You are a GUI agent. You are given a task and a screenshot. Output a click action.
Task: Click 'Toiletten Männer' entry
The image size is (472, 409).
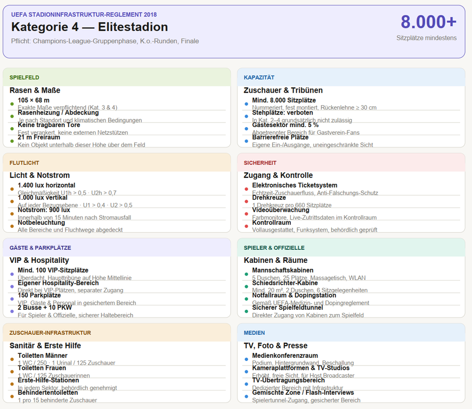click(x=43, y=356)
